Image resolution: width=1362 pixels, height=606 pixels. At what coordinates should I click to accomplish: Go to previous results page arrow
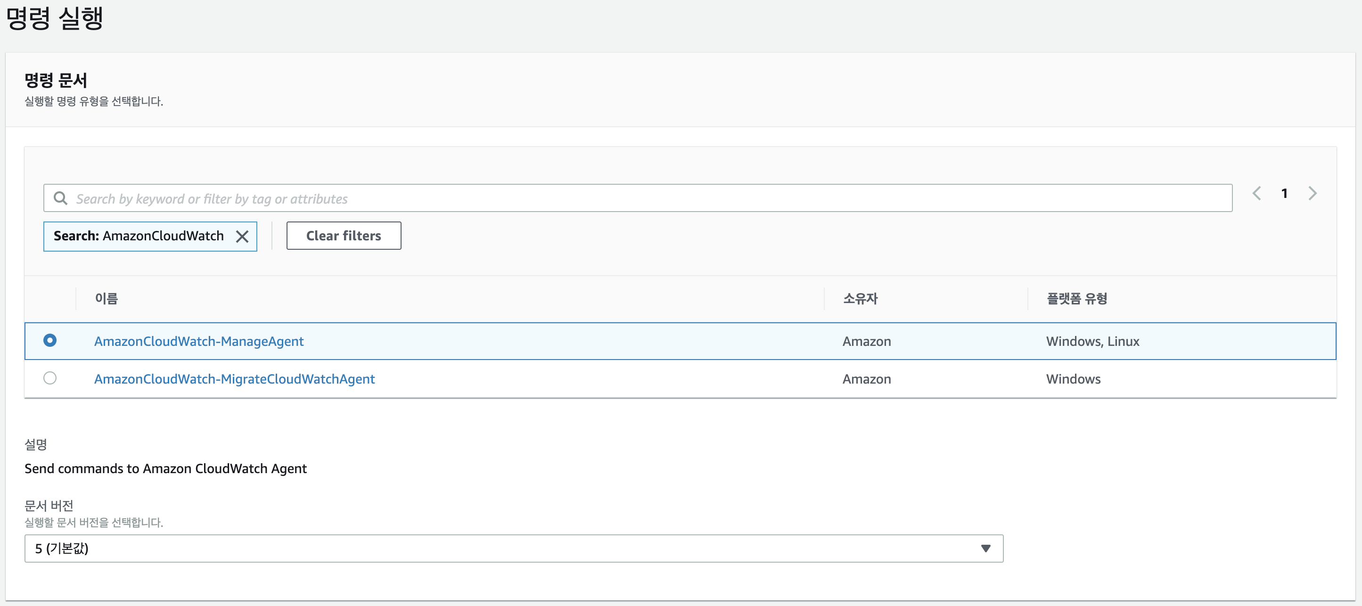pyautogui.click(x=1257, y=194)
